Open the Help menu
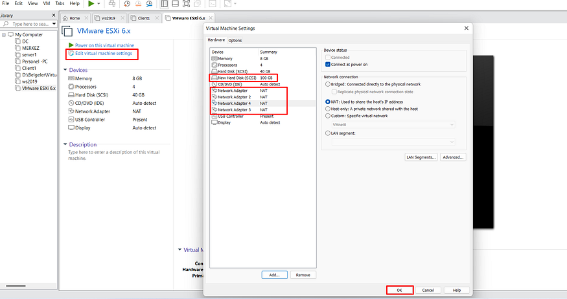The image size is (567, 299). [x=75, y=3]
